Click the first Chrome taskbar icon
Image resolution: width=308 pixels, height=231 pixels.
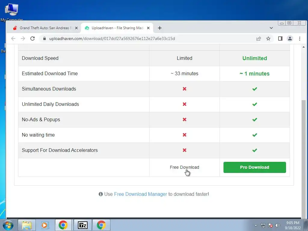(x=63, y=225)
